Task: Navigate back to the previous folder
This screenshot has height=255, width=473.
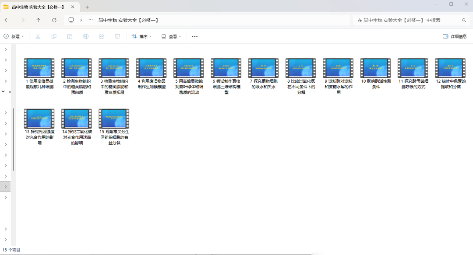Action: (x=7, y=20)
